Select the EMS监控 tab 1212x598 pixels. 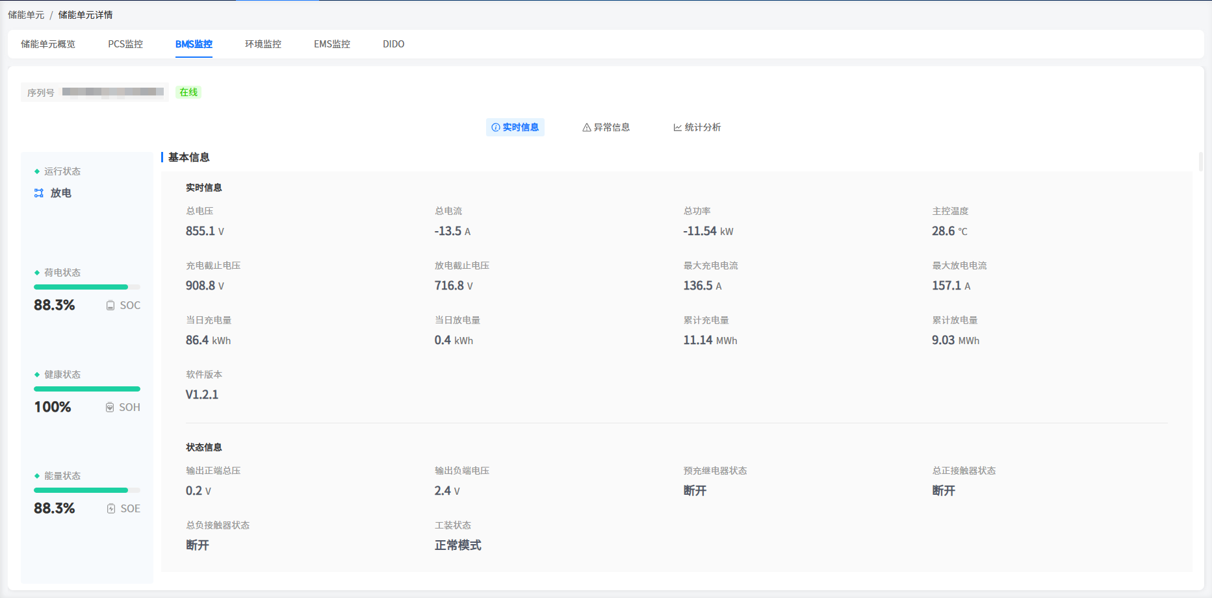[332, 44]
